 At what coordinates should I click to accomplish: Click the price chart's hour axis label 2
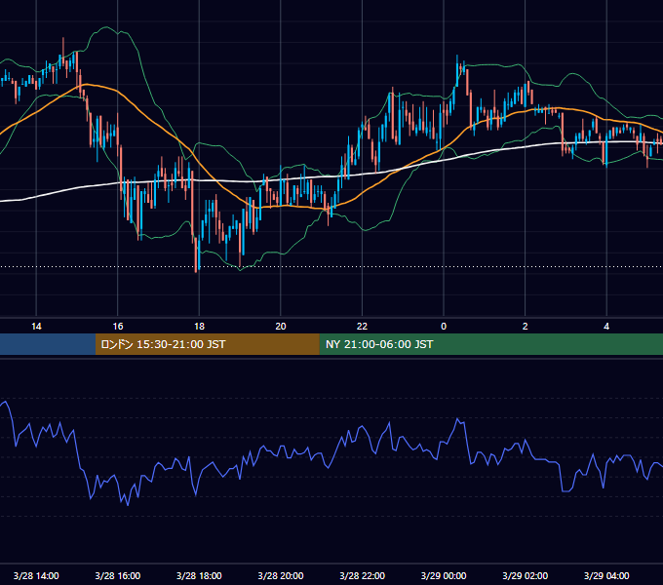[x=526, y=327]
